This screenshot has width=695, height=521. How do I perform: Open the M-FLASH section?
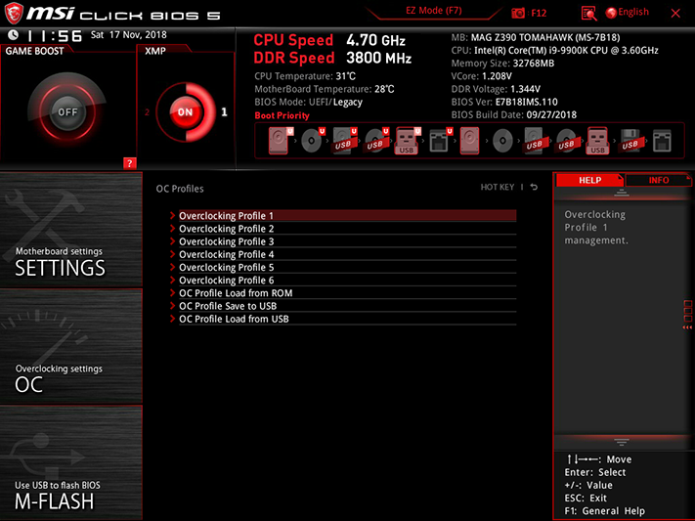71,462
